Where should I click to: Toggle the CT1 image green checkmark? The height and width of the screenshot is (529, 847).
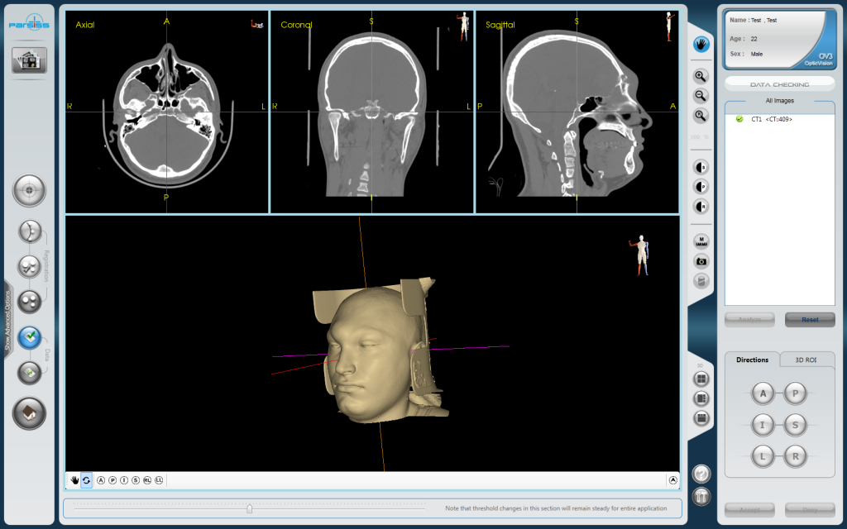[739, 119]
